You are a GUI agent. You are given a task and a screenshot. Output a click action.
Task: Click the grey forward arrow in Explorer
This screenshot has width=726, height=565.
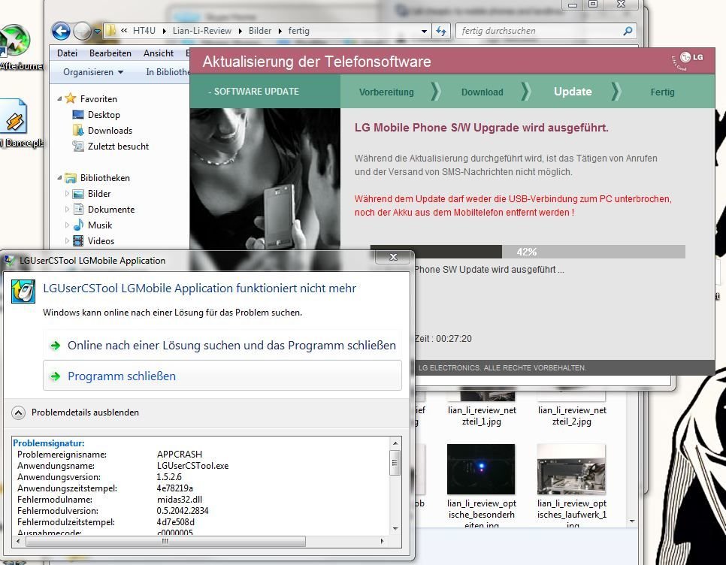coord(83,31)
